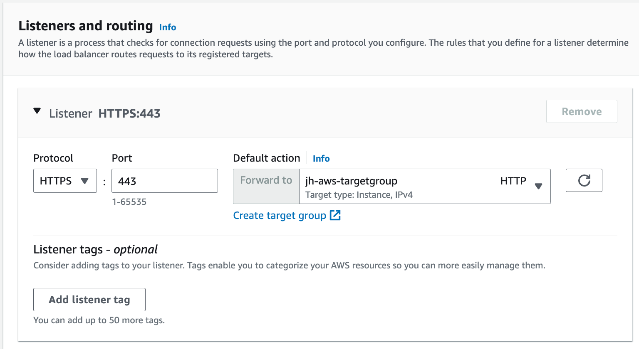Click the external link icon beside Create target group
This screenshot has height=349, width=639.
[x=335, y=215]
